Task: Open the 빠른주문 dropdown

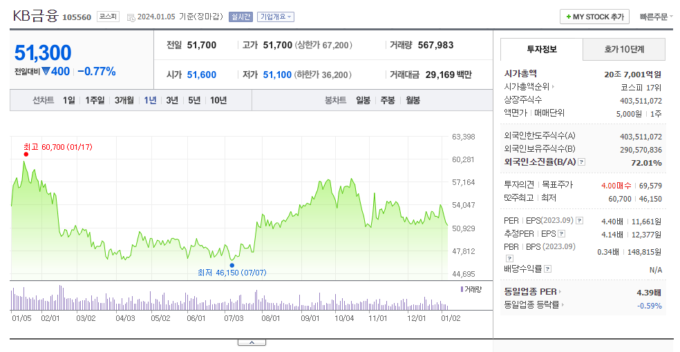Action: [x=656, y=17]
